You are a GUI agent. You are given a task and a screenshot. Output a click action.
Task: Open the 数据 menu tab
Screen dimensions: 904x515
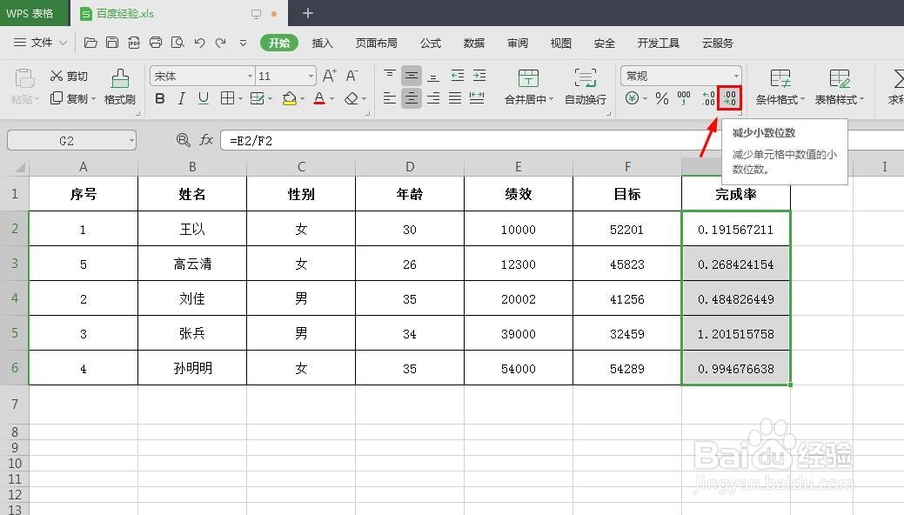473,42
